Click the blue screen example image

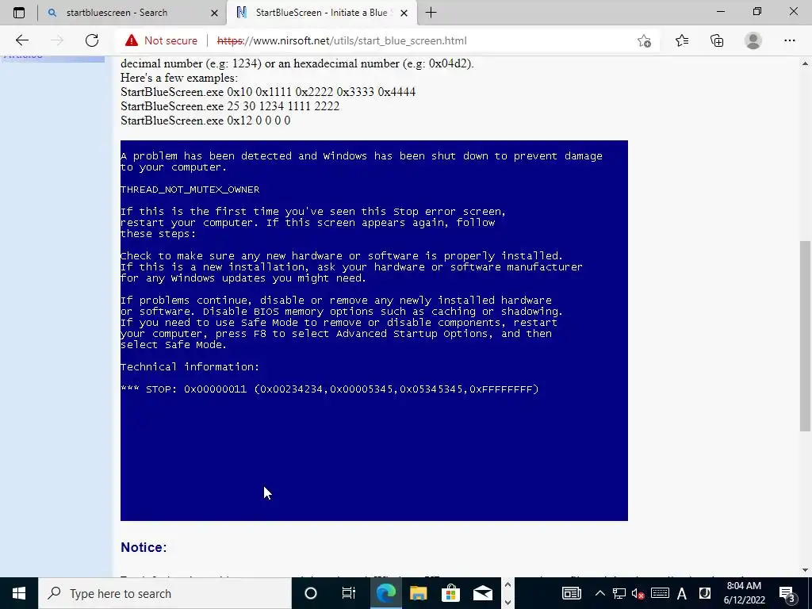click(374, 331)
